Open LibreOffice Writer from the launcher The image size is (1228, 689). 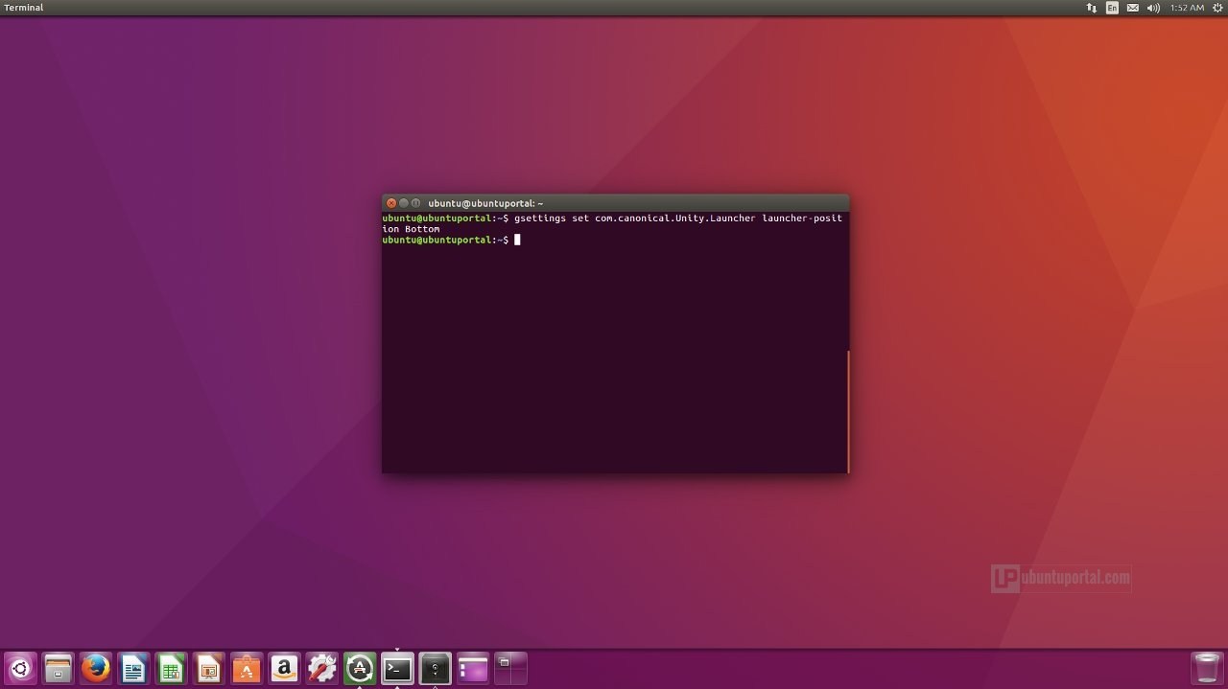133,668
